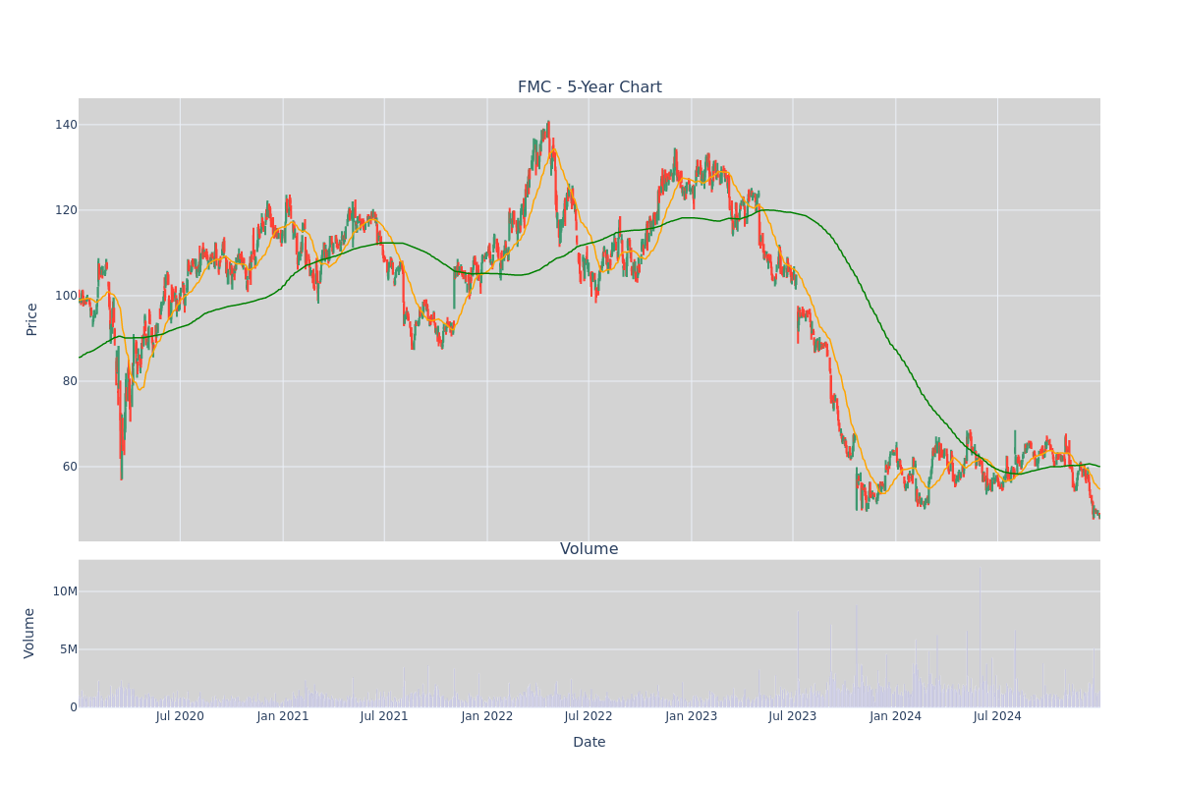Click the "FMC - 5-Year Chart" title
The height and width of the screenshot is (786, 1179).
(589, 87)
